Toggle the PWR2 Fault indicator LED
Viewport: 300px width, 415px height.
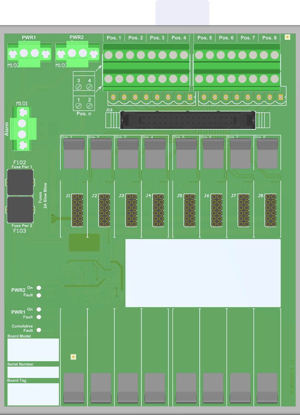[x=39, y=295]
